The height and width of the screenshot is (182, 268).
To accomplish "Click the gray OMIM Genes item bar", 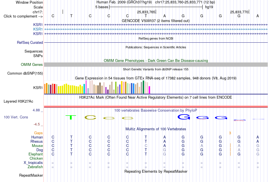I will [156, 64].
